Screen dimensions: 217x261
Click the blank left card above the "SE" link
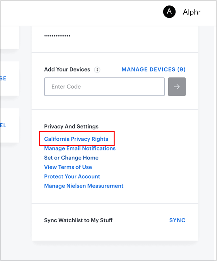(x=9, y=37)
